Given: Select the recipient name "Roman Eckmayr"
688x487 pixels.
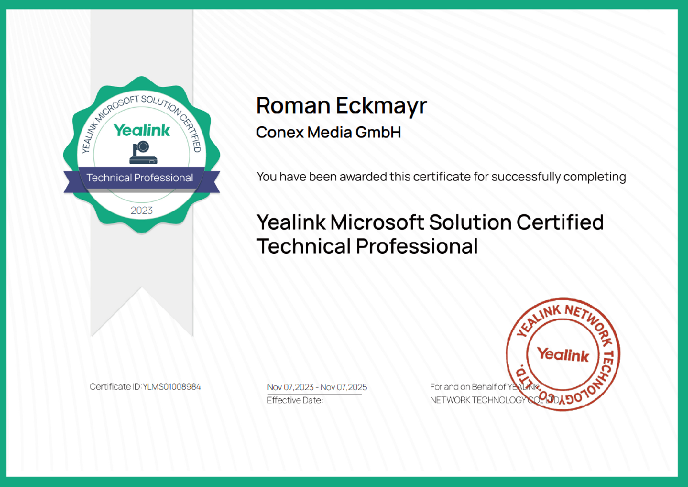Looking at the screenshot, I should pos(341,105).
